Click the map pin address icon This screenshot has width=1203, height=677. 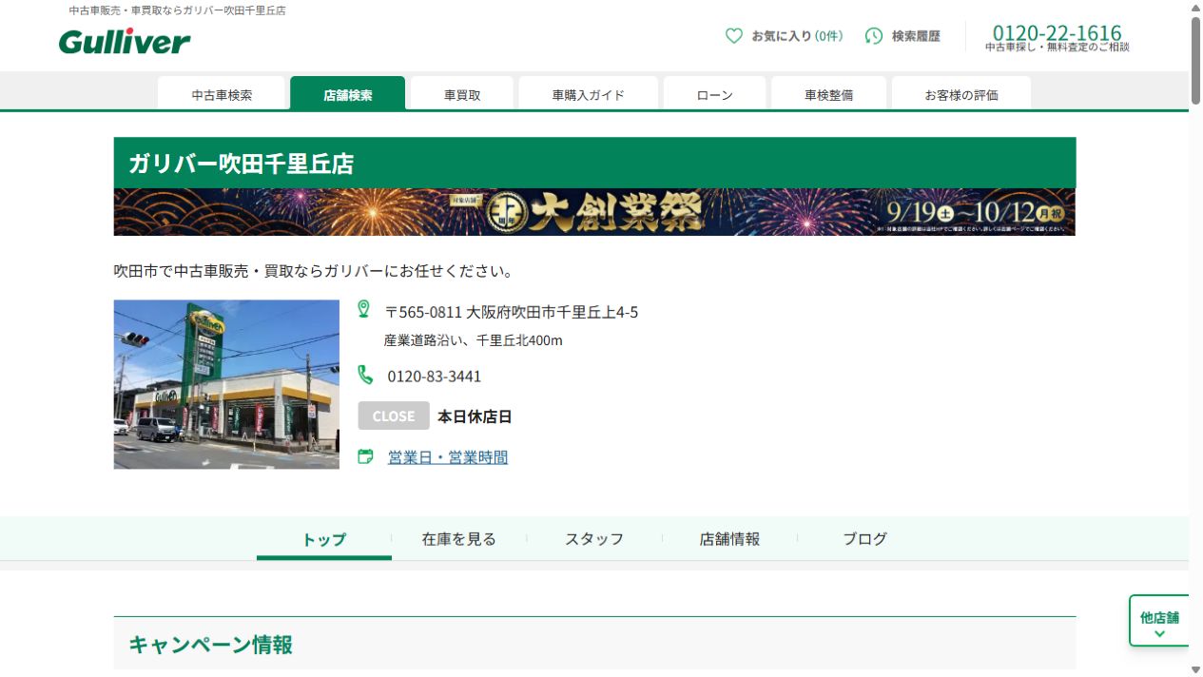(x=363, y=309)
